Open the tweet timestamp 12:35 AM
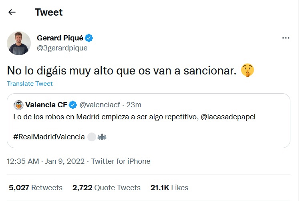Screen dimensions: 302x201 point(23,161)
